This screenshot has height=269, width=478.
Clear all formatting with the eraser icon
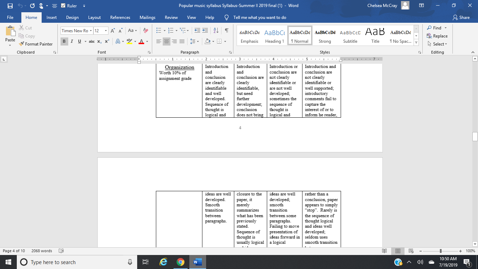[x=146, y=31]
